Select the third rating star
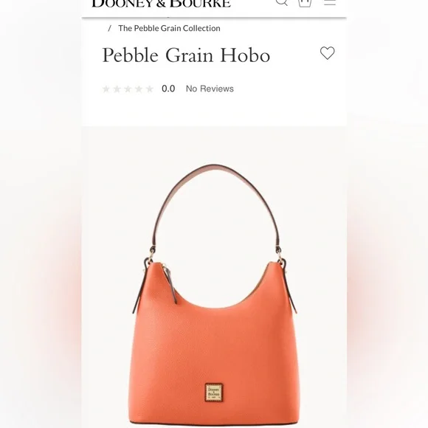Screen dimensions: 428x428 click(x=128, y=89)
